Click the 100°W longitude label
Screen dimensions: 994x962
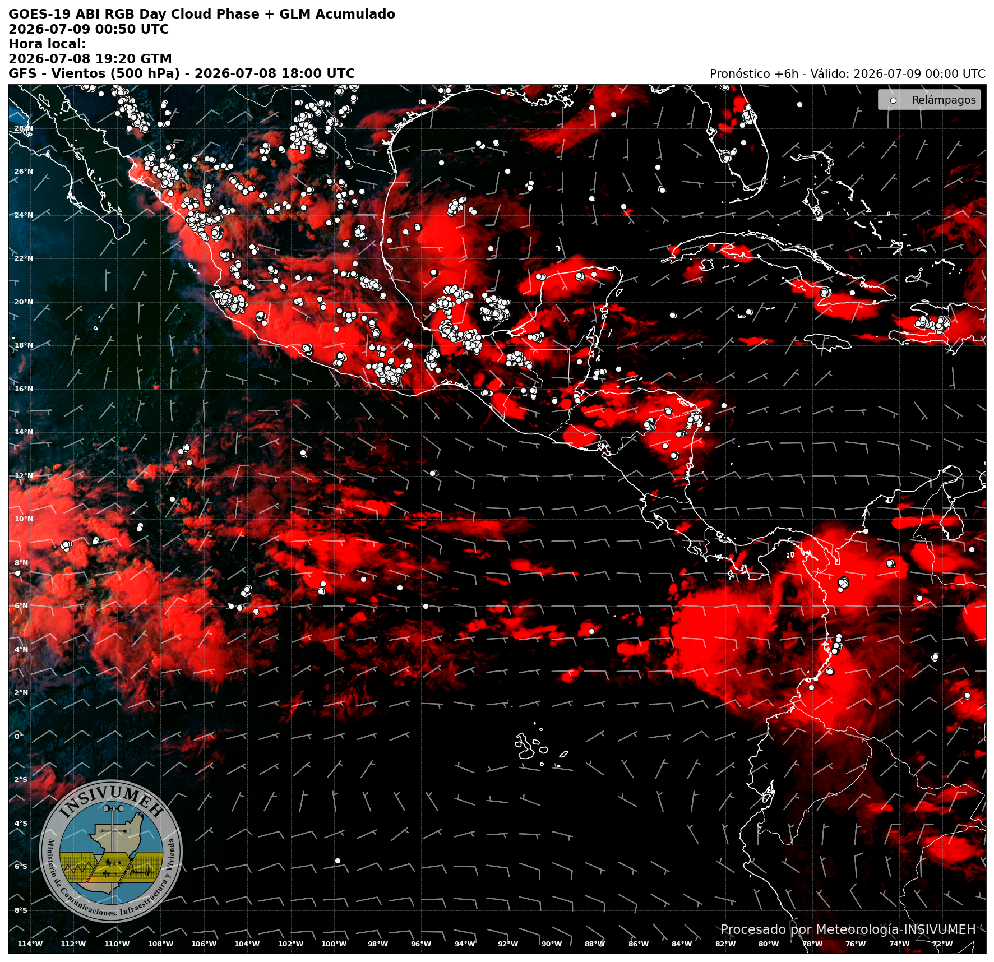tap(334, 943)
